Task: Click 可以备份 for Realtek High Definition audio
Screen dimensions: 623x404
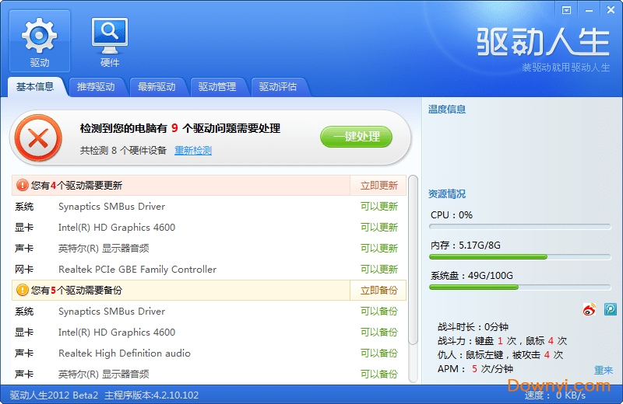Action: [x=379, y=353]
